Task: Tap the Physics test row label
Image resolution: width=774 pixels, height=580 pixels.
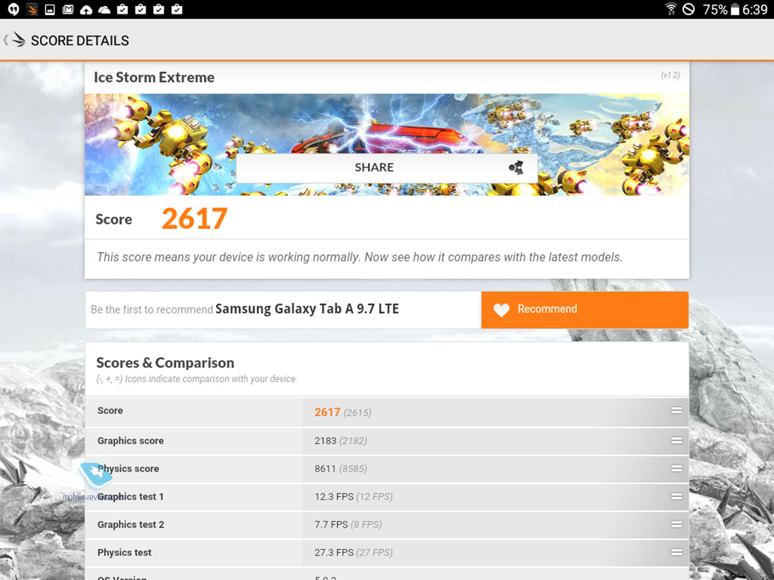Action: (125, 552)
